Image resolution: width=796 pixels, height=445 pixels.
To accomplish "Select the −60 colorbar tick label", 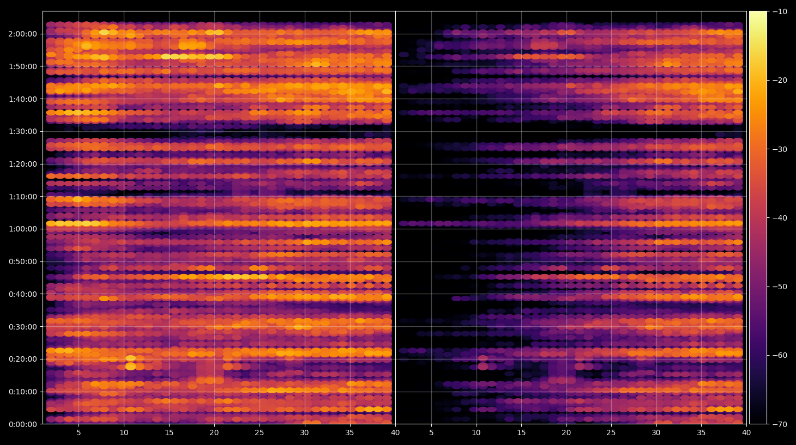I will [x=780, y=355].
